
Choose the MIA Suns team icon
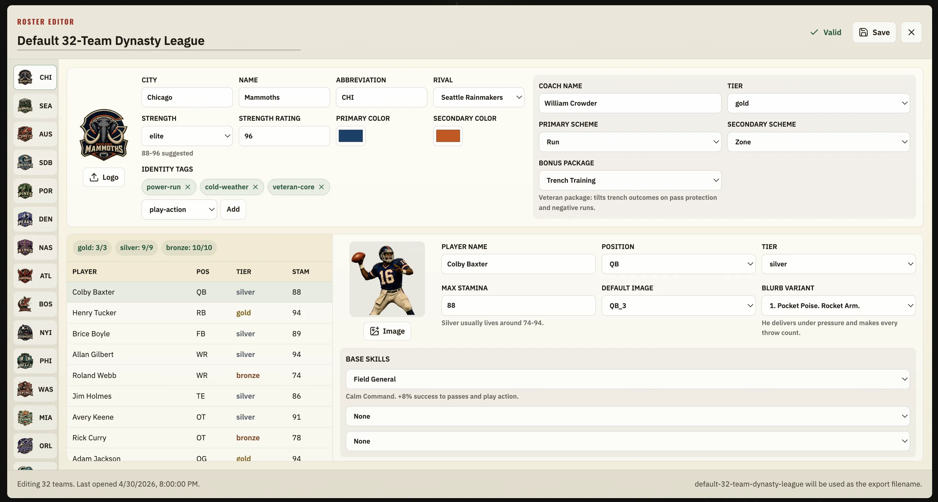coord(25,418)
